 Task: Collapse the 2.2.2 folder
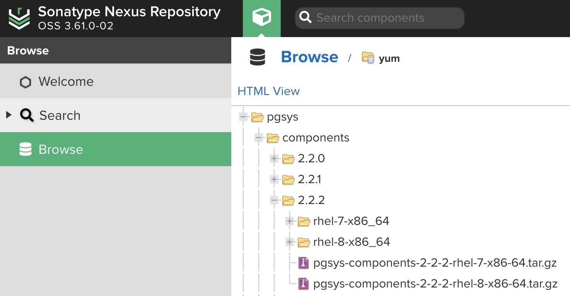[274, 200]
